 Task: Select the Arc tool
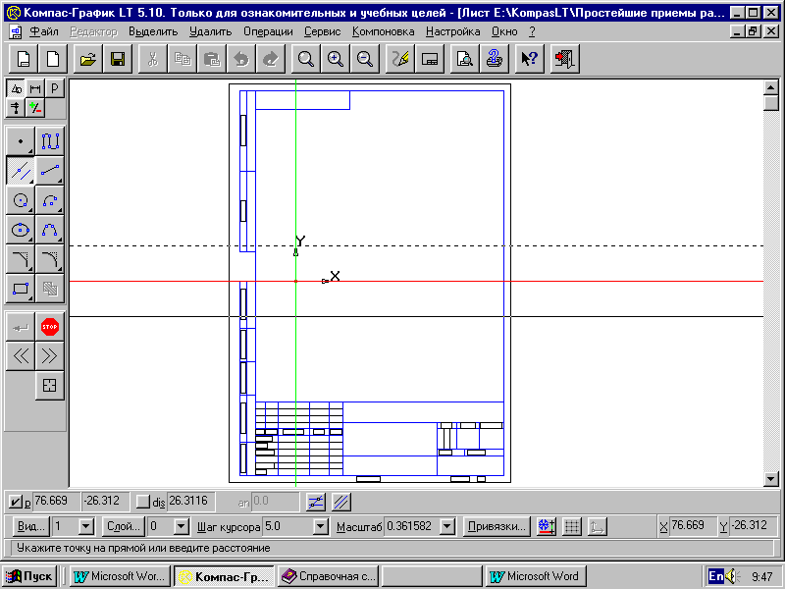(x=50, y=200)
